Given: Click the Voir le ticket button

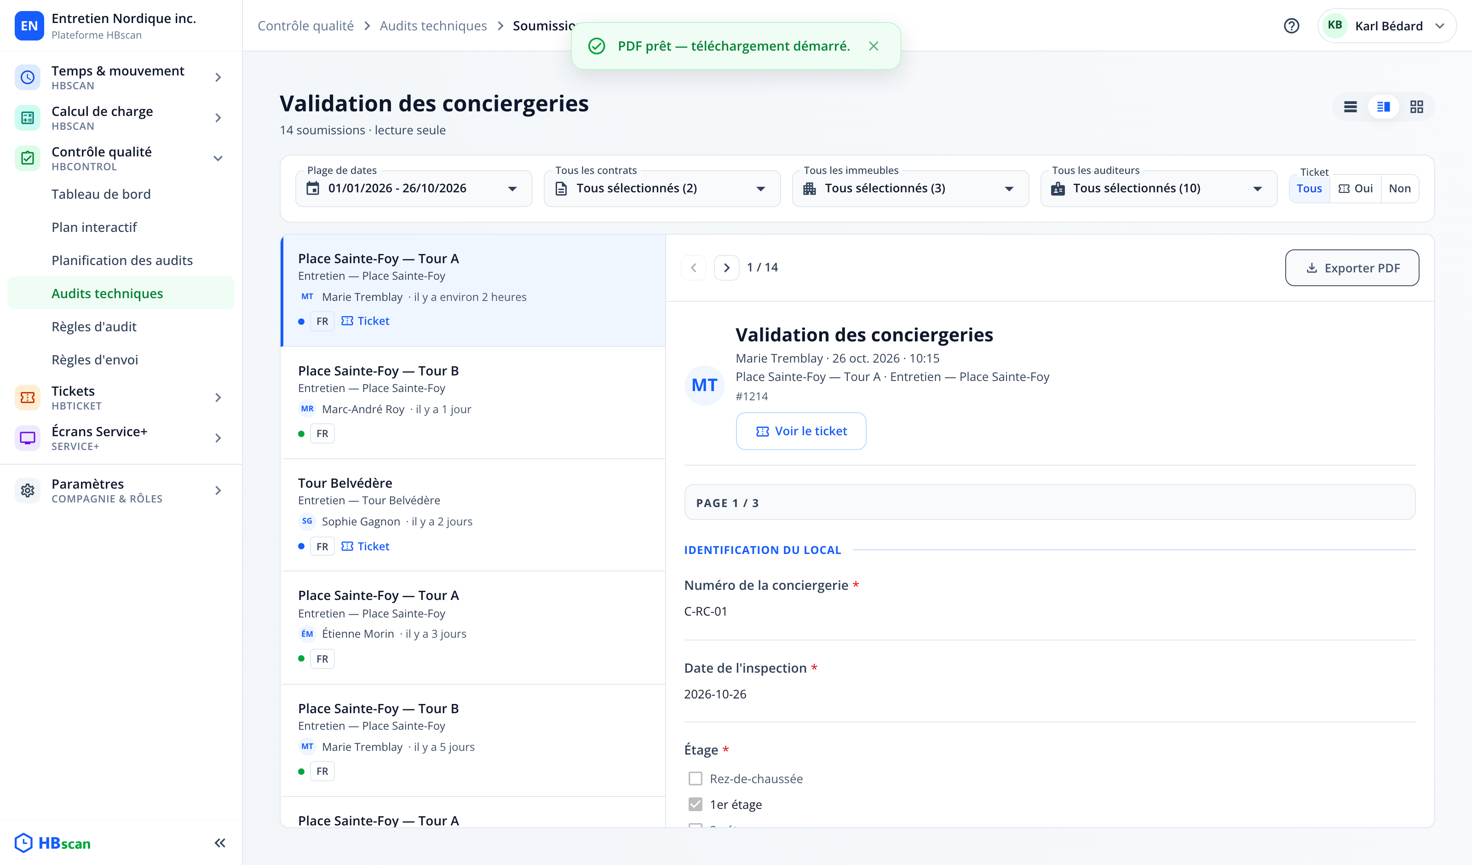Looking at the screenshot, I should [x=801, y=431].
